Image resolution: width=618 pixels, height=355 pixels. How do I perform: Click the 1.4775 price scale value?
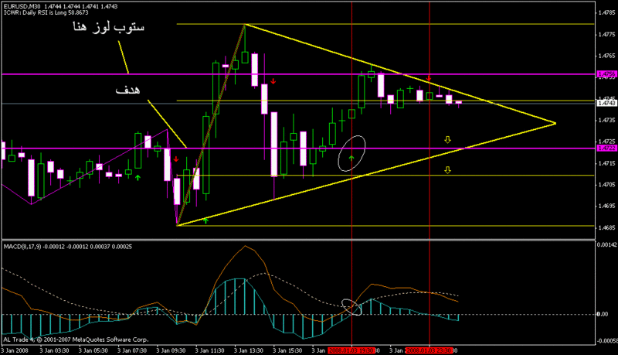[607, 34]
